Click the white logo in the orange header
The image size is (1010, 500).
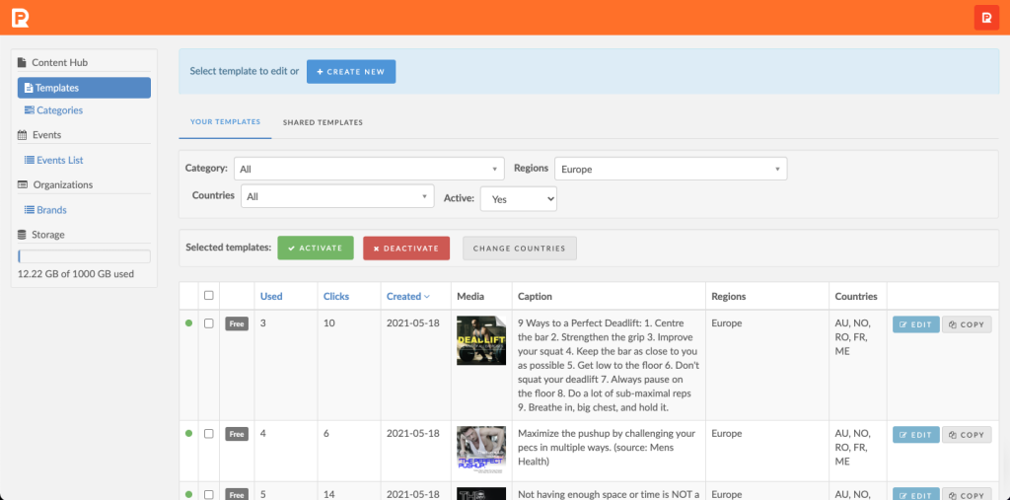(20, 18)
